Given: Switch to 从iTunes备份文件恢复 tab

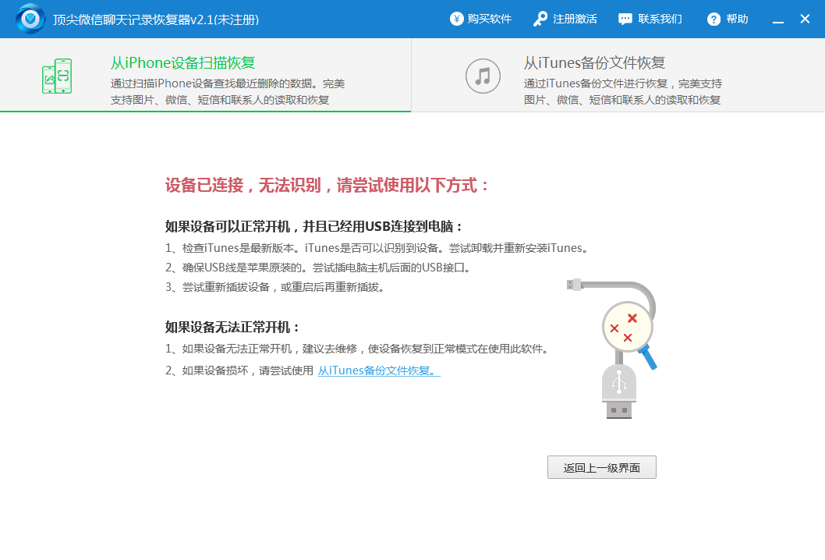Looking at the screenshot, I should [618, 75].
